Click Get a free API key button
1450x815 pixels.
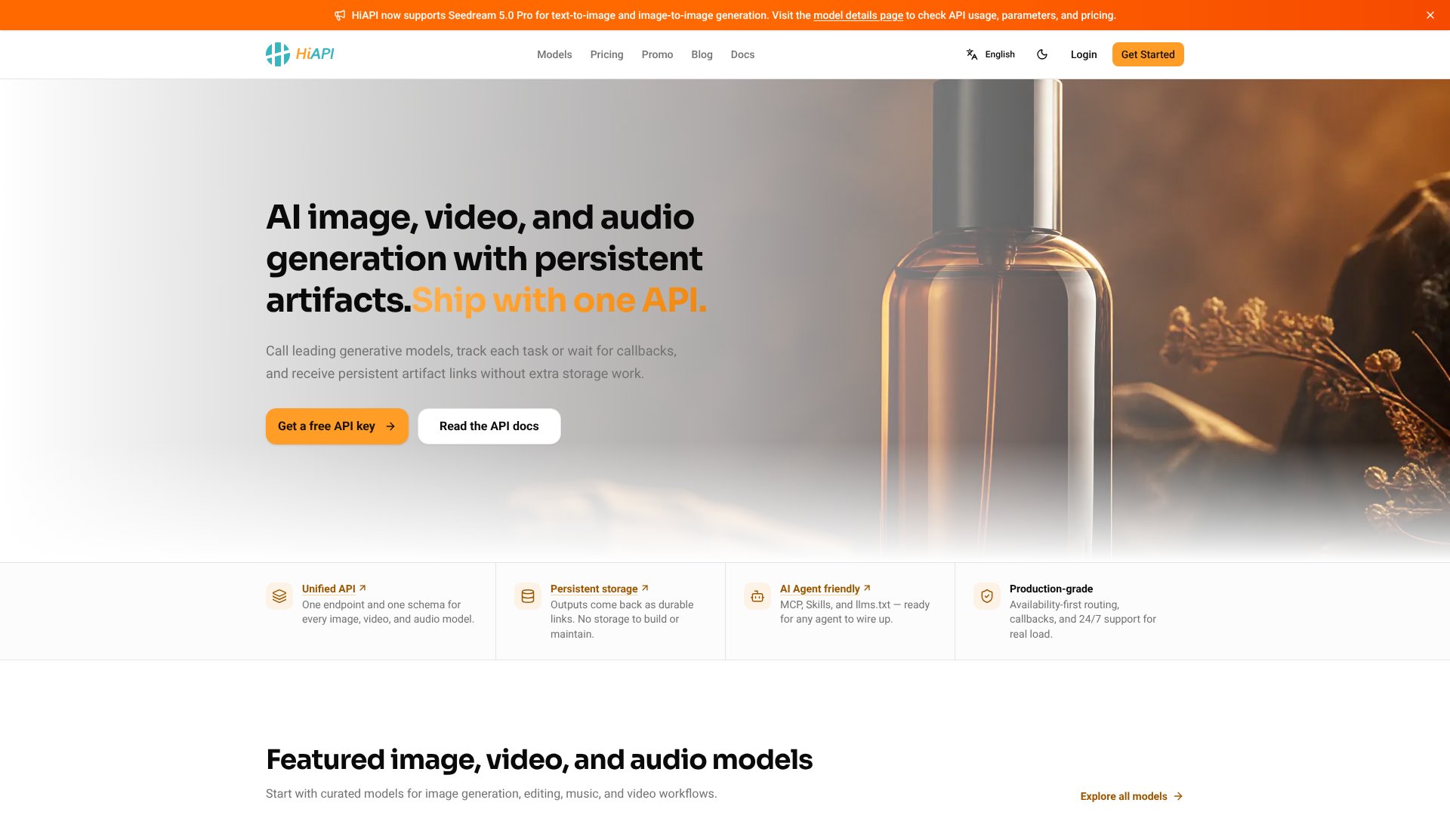[337, 426]
